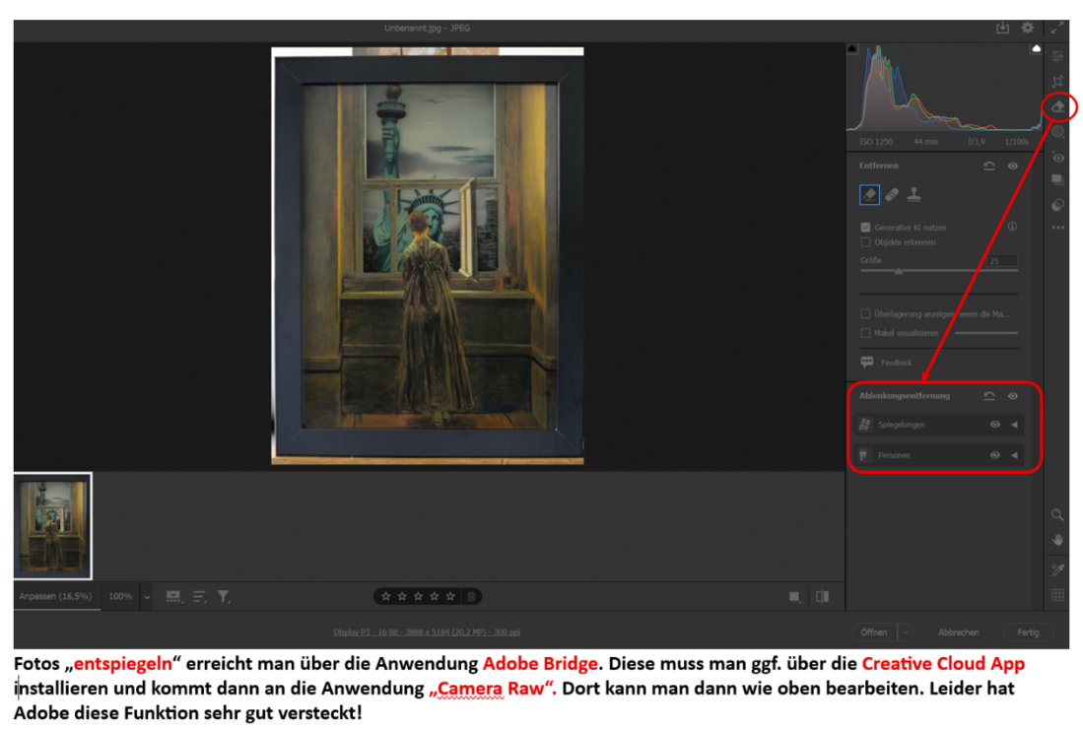This screenshot has width=1083, height=732.
Task: Toggle the Spiegelungen eye icon
Action: coord(994,425)
